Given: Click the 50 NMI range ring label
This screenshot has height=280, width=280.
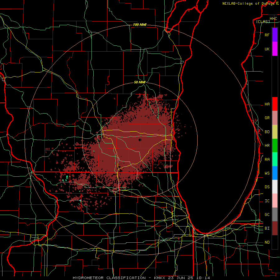Looking at the screenshot, I should point(140,82).
